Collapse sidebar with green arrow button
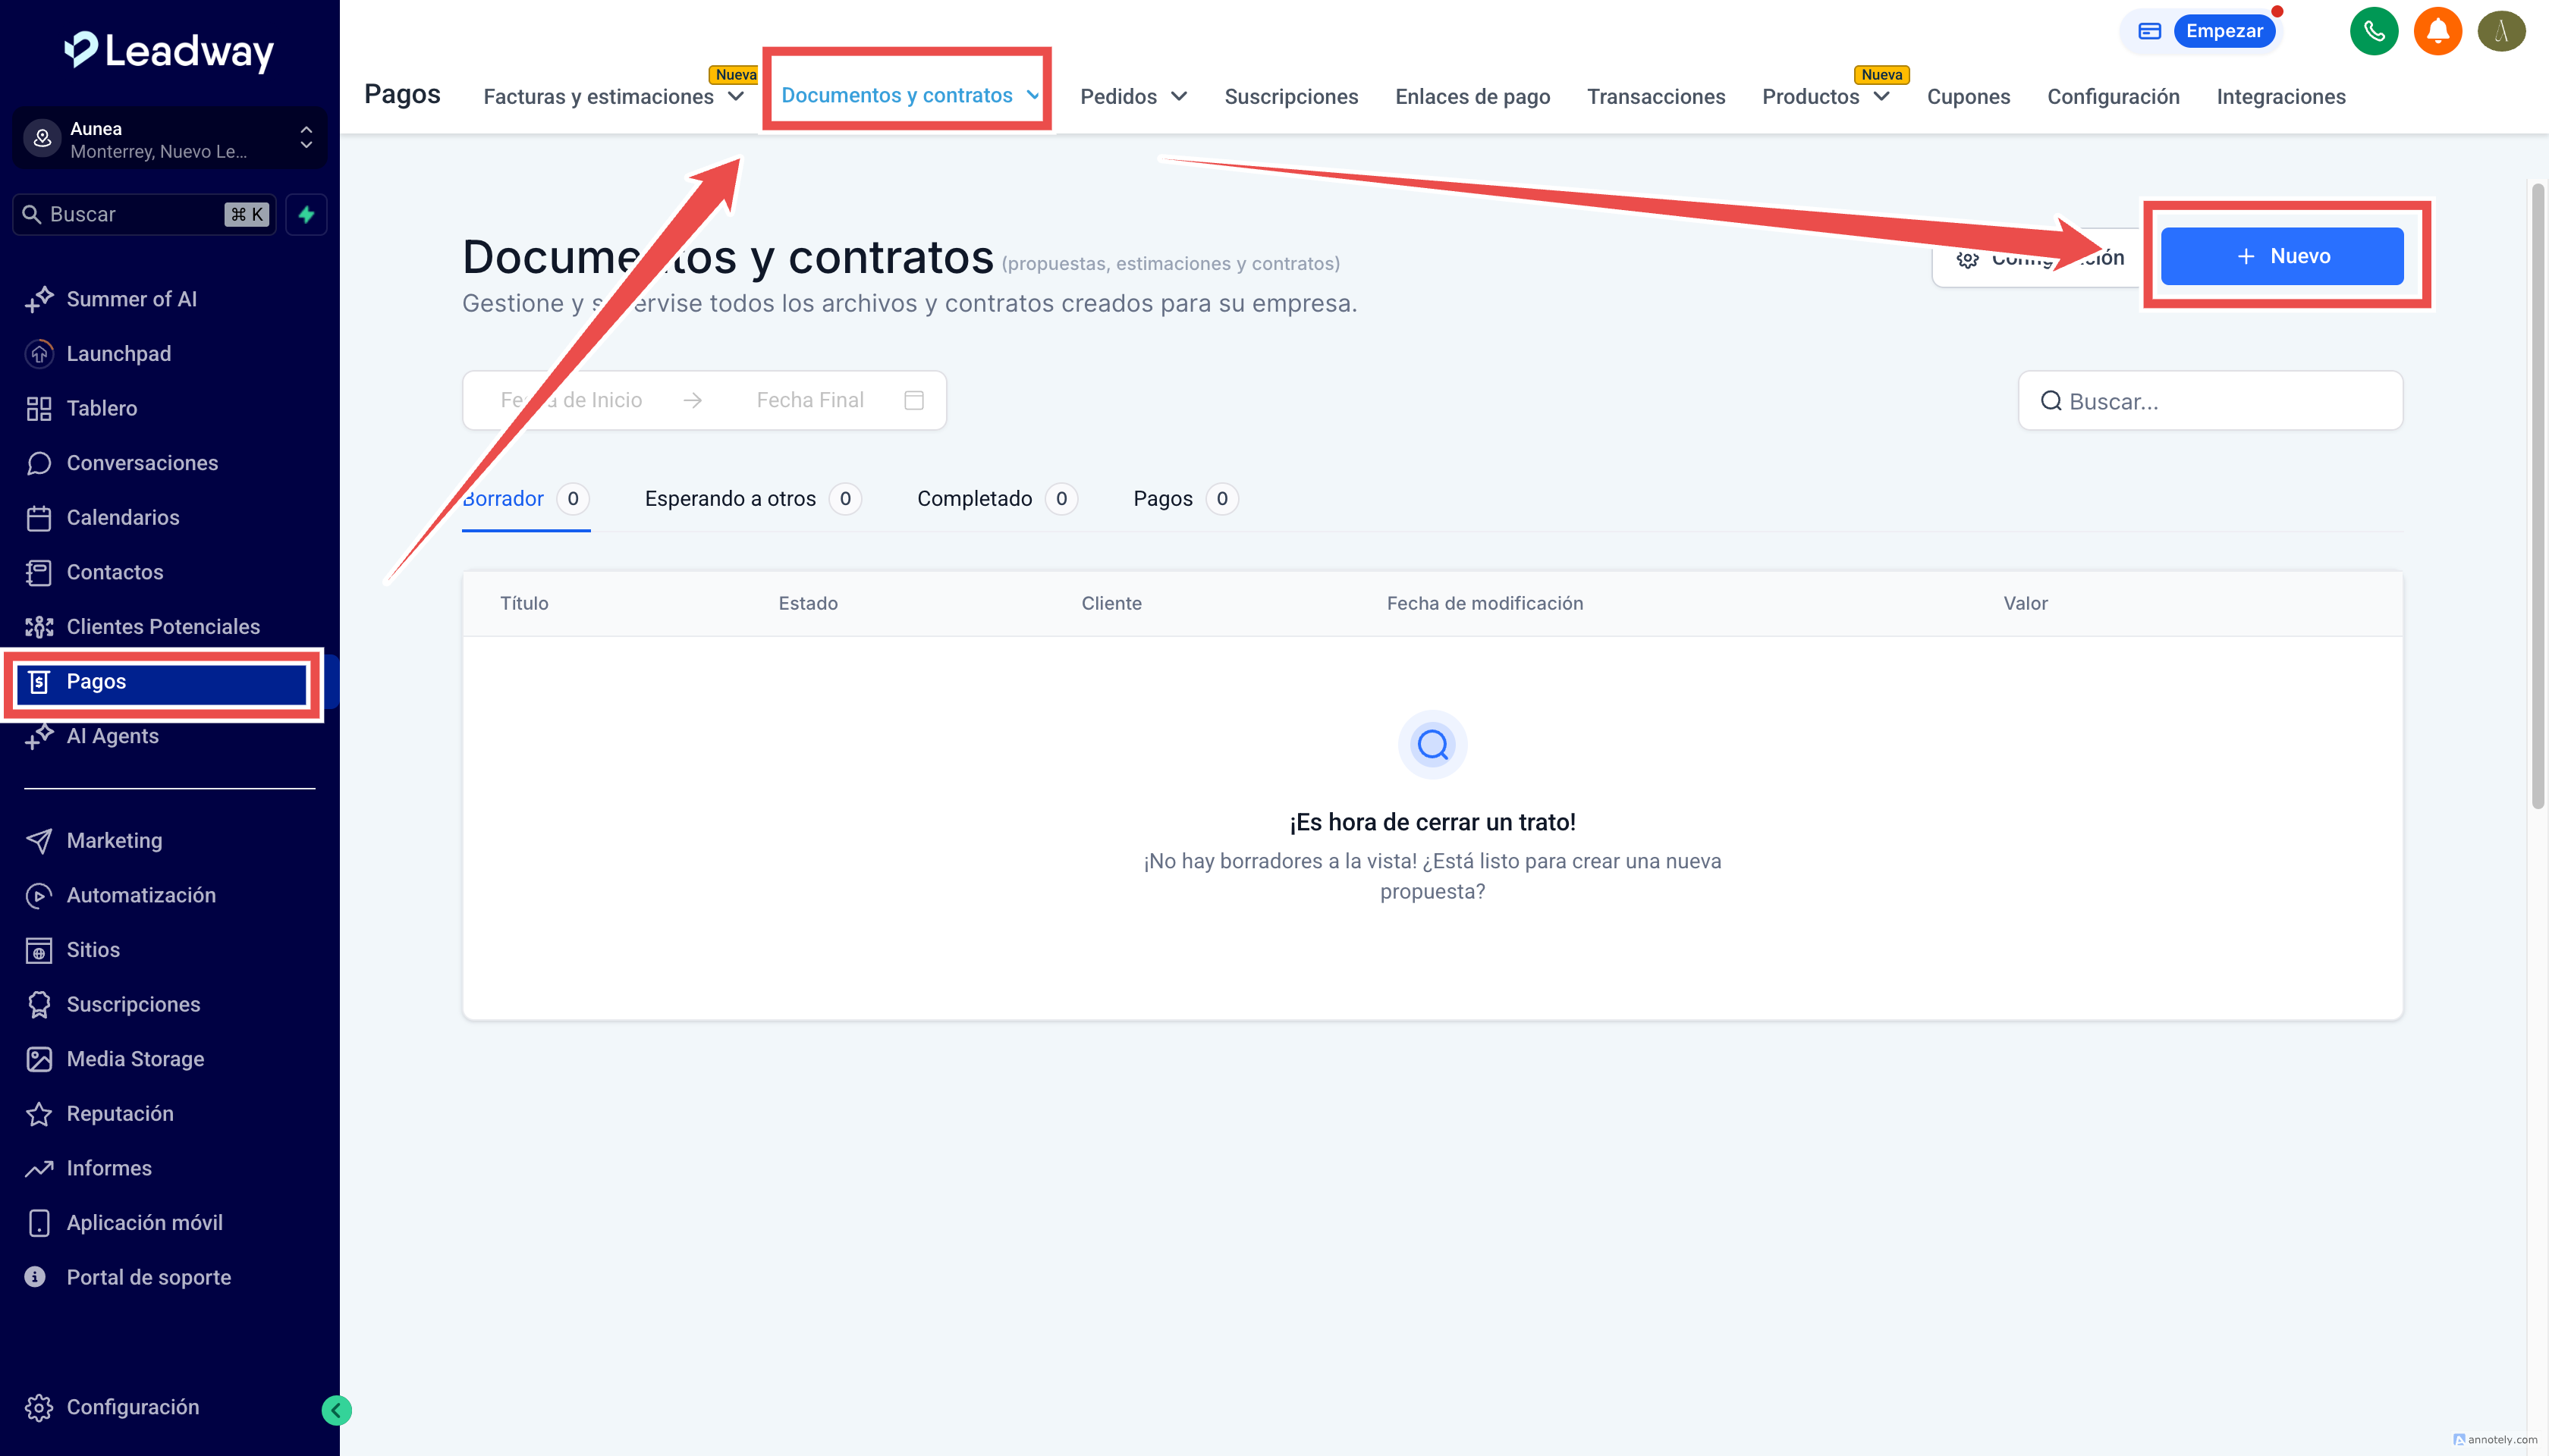The width and height of the screenshot is (2549, 1456). click(x=336, y=1410)
